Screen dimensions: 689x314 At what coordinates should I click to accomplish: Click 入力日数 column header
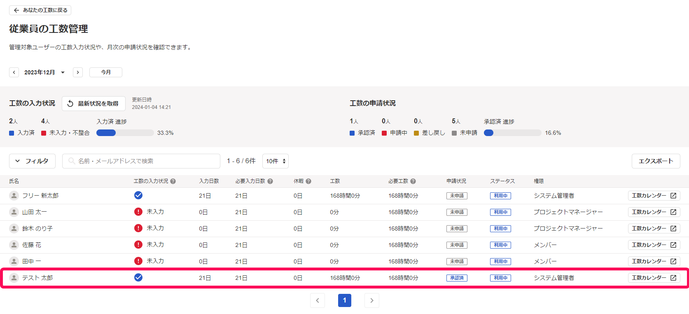209,181
